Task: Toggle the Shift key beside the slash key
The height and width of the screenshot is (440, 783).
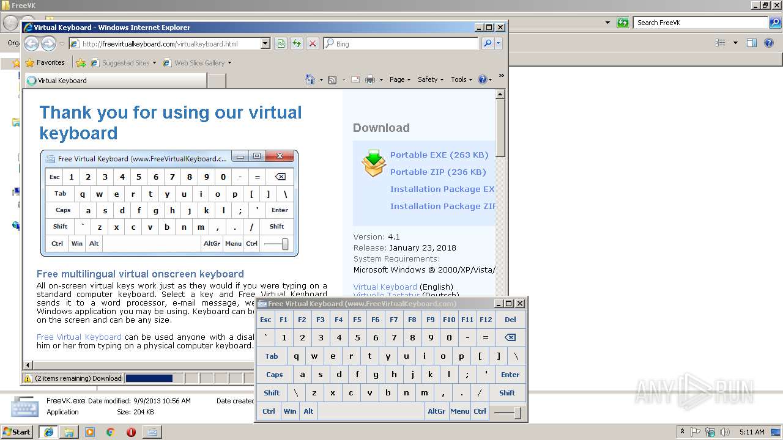Action: (x=507, y=393)
